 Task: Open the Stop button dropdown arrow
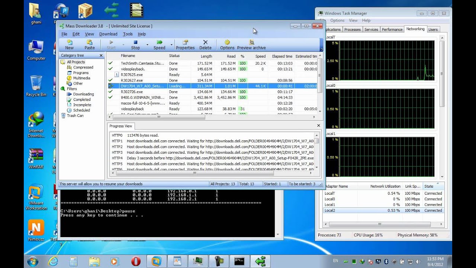pyautogui.click(x=147, y=45)
